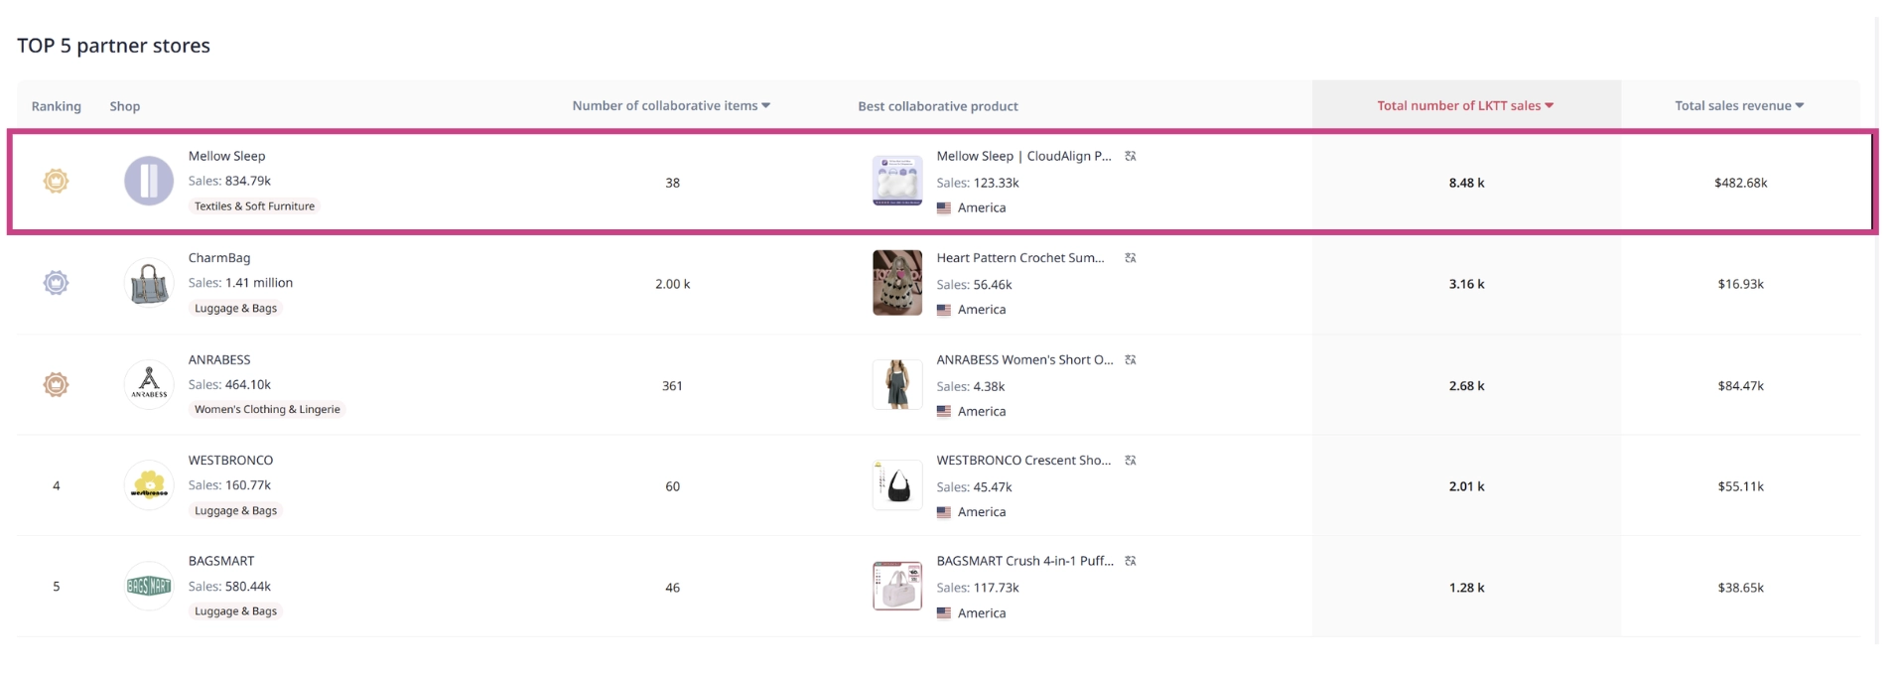This screenshot has width=1895, height=676.
Task: Click the silver crown rank badge for CharmBag
Action: pyautogui.click(x=56, y=283)
